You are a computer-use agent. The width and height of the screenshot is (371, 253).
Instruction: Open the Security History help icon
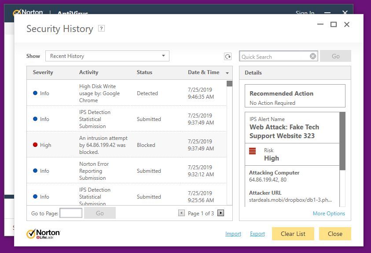click(101, 29)
